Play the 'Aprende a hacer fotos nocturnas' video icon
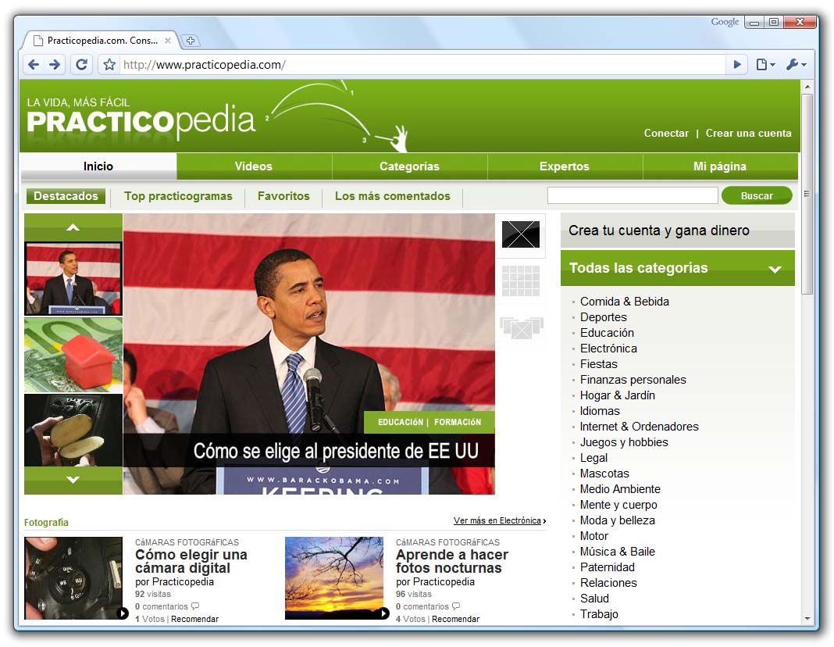834x647 pixels. [x=383, y=613]
